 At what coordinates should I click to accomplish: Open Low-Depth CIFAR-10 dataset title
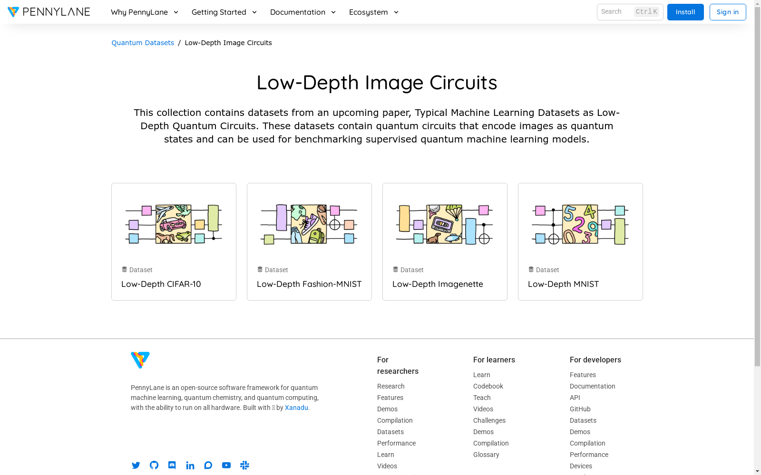161,284
